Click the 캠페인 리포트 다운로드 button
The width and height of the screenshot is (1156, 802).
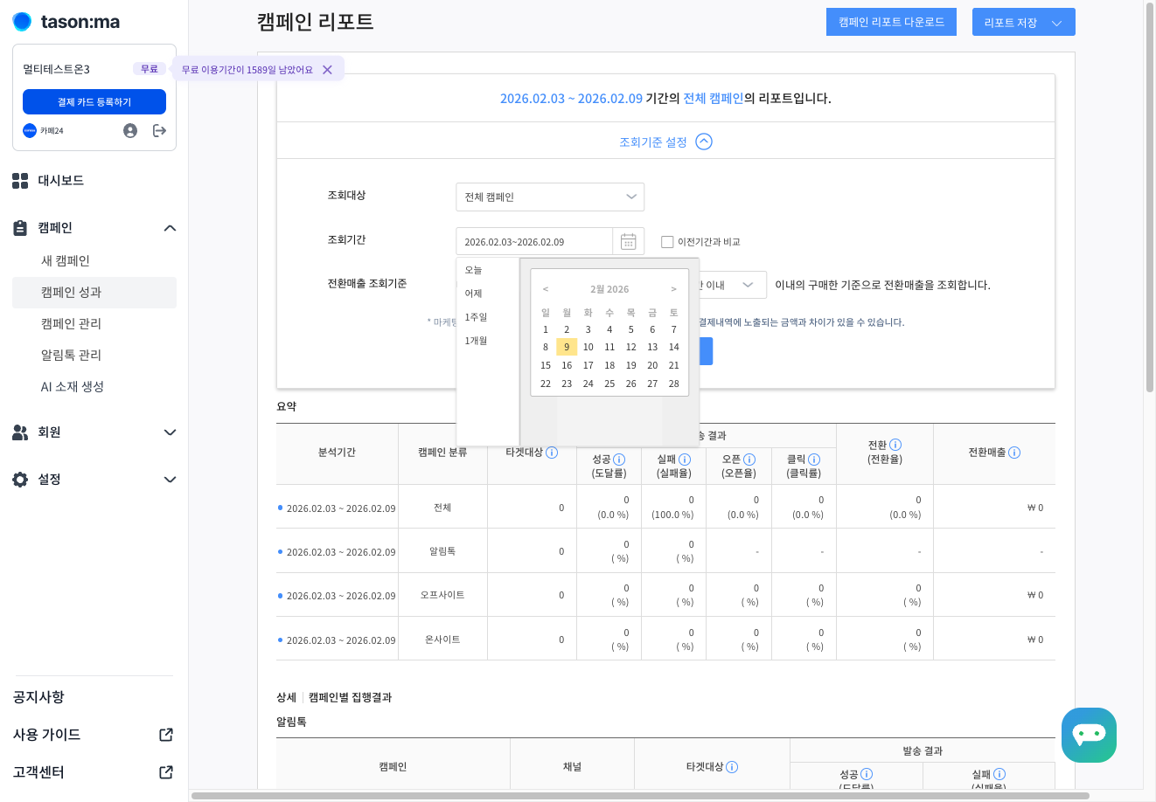(891, 22)
